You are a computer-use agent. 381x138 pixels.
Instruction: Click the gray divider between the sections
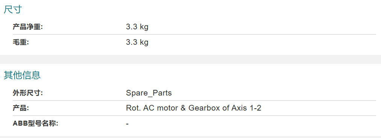point(190,59)
